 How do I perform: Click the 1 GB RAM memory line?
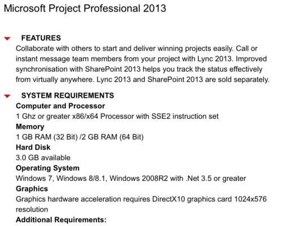coord(80,137)
